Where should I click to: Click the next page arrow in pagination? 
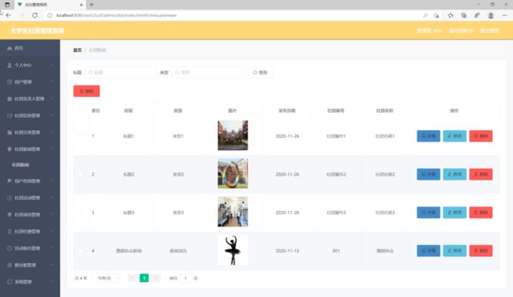click(x=156, y=278)
